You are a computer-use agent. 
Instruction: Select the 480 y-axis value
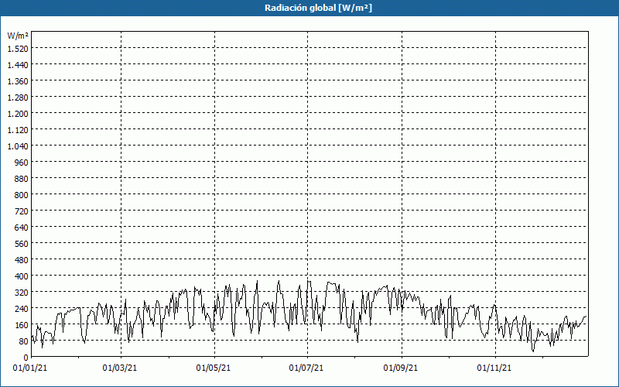click(x=21, y=260)
